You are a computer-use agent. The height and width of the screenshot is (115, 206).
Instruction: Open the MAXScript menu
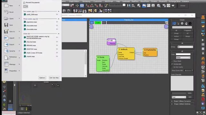pyautogui.click(x=109, y=1)
